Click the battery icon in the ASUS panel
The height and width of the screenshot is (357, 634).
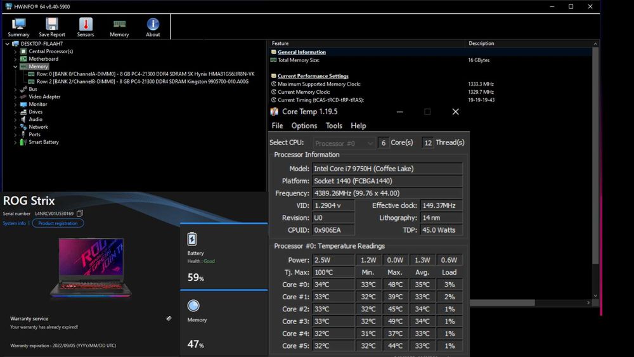(x=192, y=239)
